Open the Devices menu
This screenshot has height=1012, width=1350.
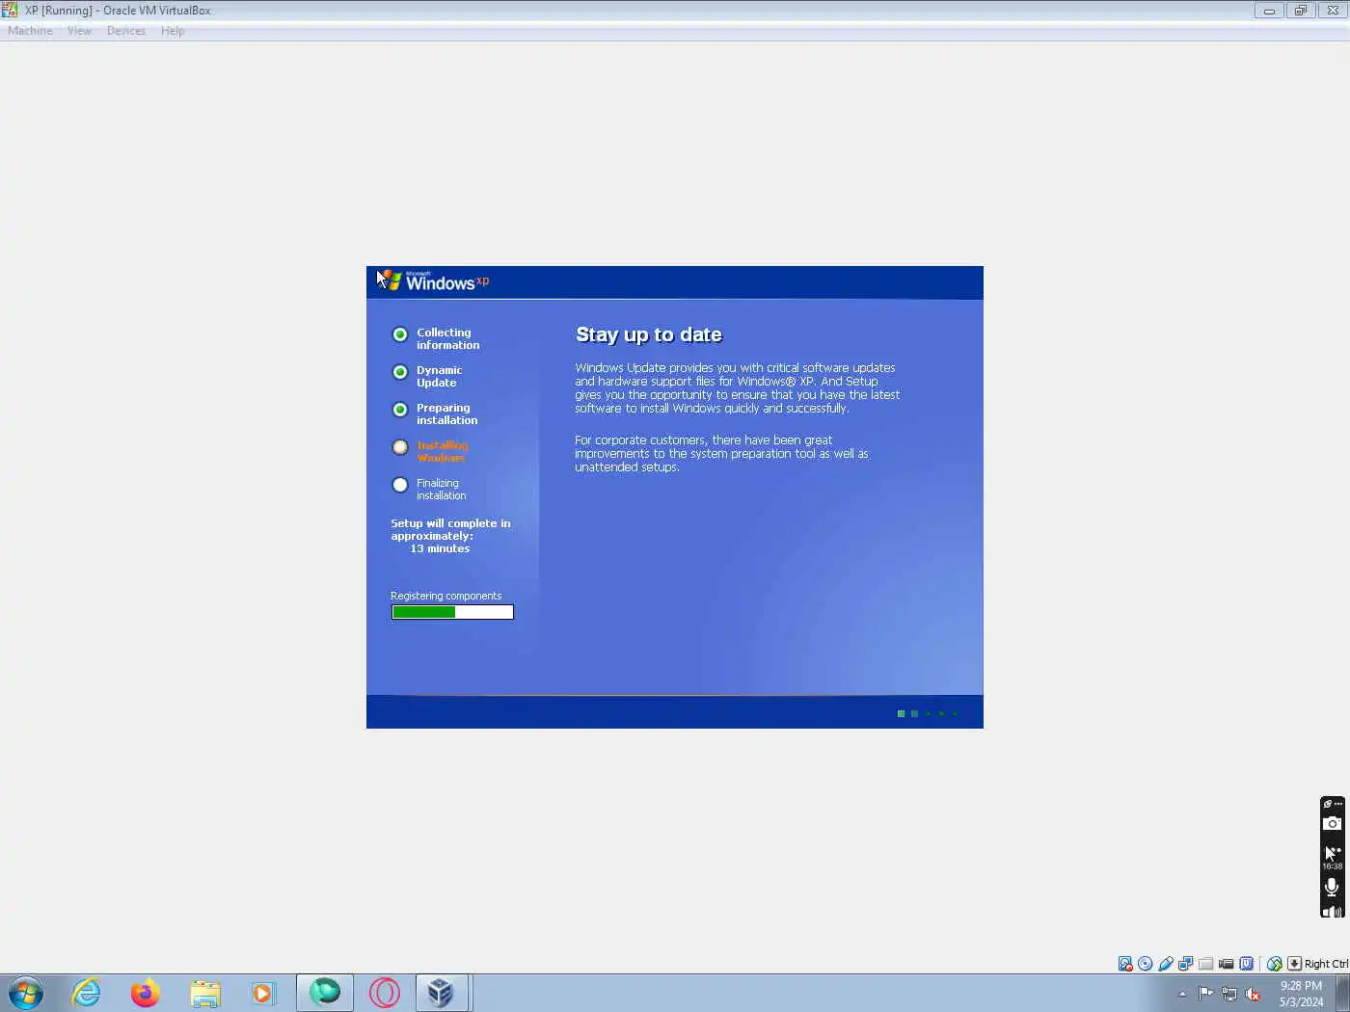125,31
